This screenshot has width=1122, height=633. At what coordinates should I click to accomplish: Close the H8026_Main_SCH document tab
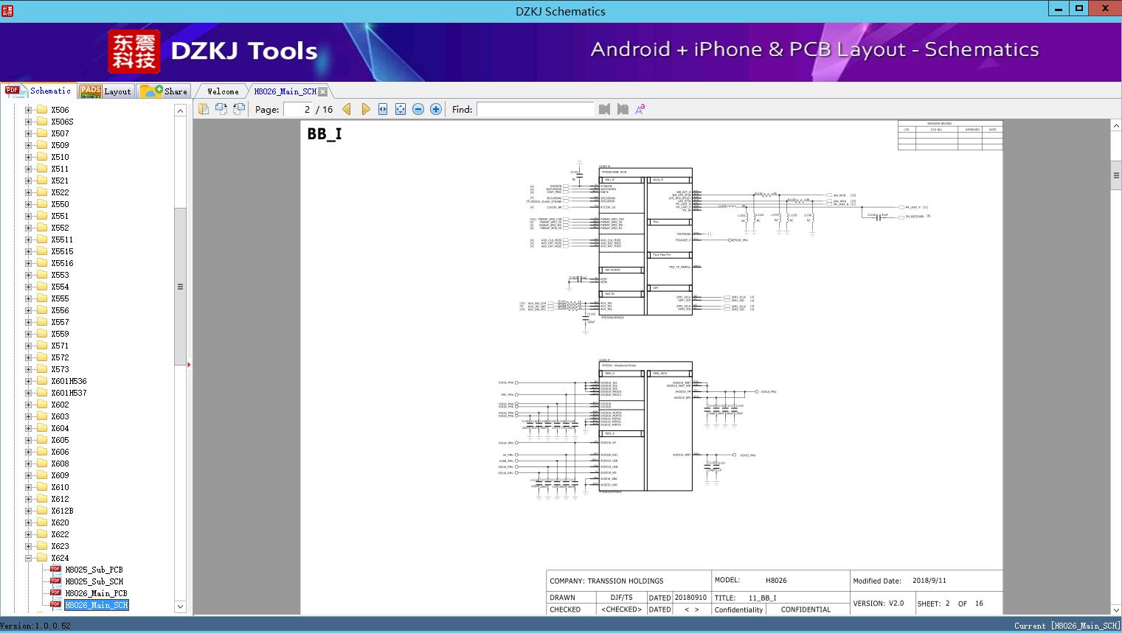point(323,91)
